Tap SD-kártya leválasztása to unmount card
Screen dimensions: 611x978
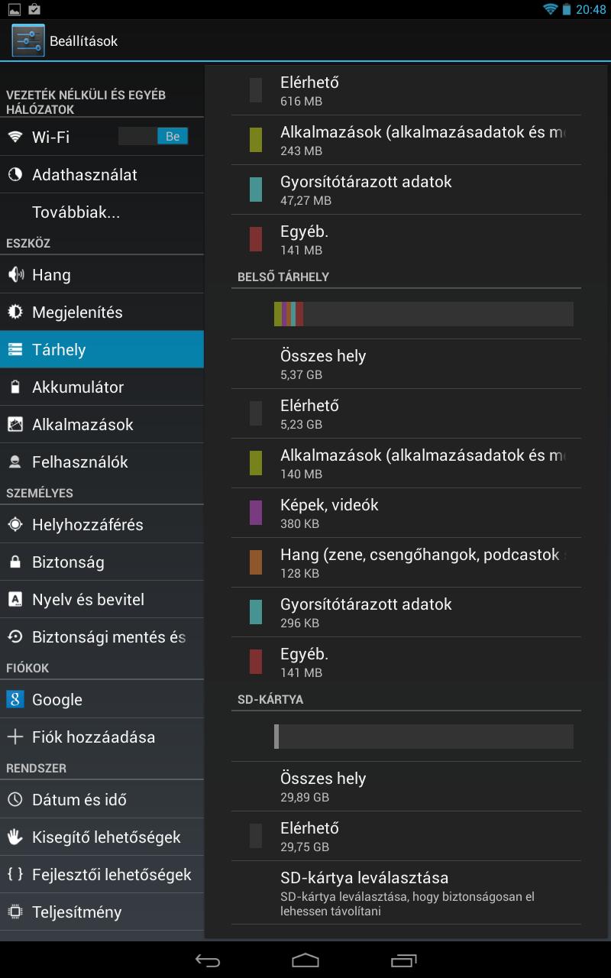pyautogui.click(x=406, y=894)
